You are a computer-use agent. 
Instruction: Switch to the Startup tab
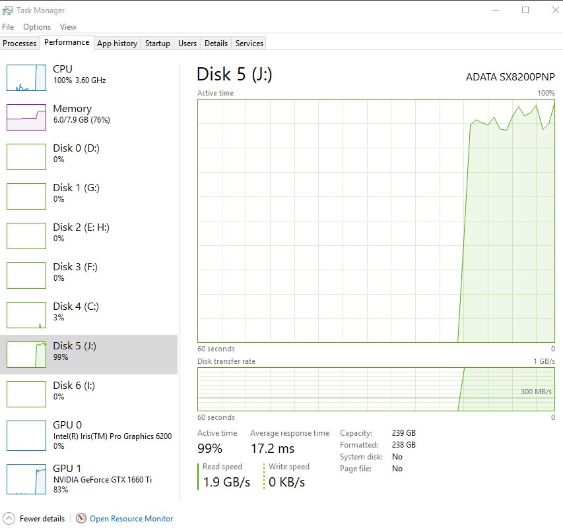158,44
